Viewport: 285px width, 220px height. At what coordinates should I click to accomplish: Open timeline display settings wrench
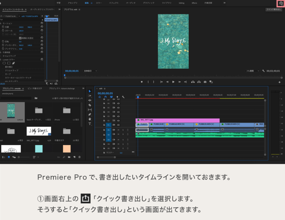pyautogui.click(x=123, y=97)
